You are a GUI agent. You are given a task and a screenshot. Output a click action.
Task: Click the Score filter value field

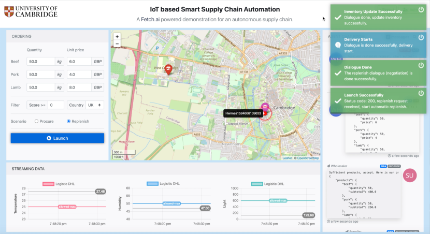tap(55, 105)
